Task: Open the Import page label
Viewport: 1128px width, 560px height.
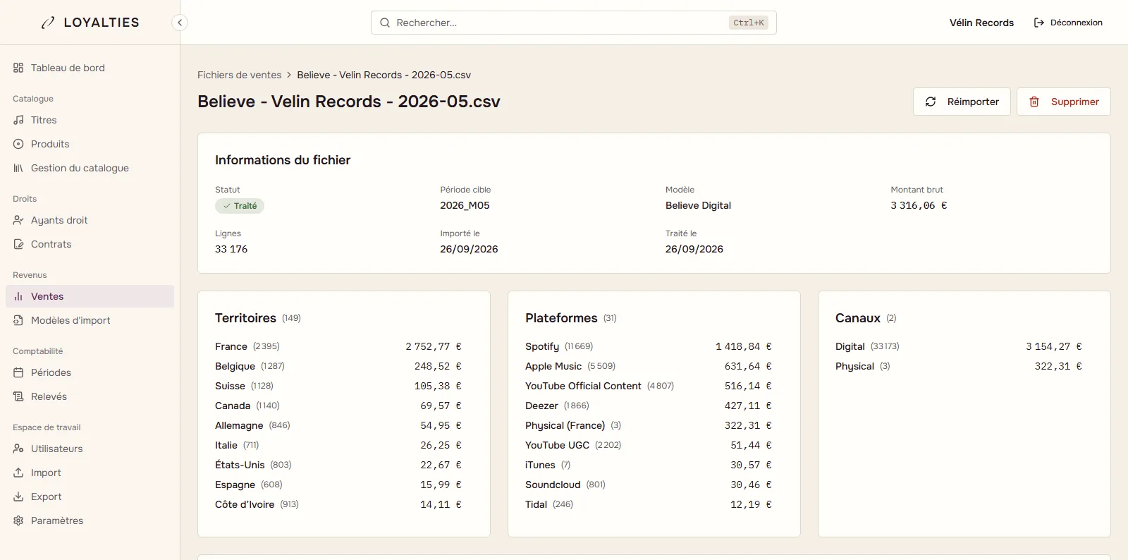Action: tap(46, 473)
